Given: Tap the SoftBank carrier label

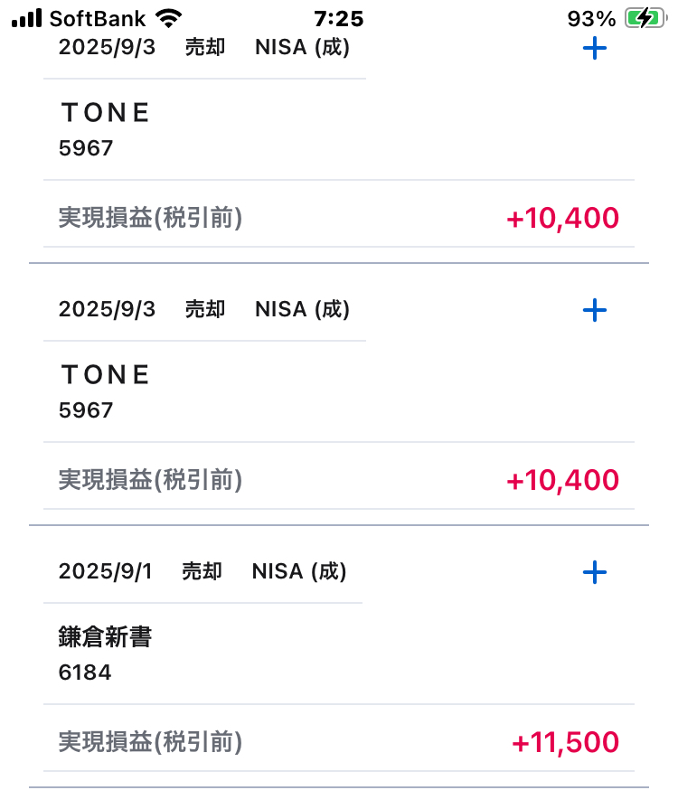Looking at the screenshot, I should coord(98,19).
